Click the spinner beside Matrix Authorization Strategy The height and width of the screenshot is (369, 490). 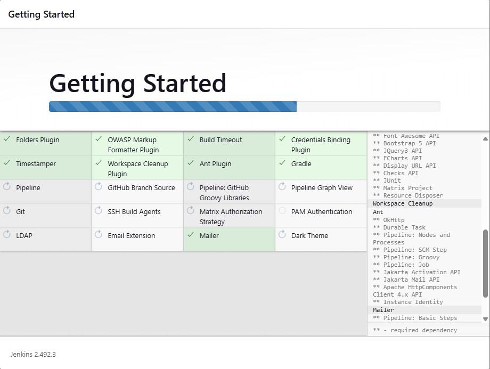point(191,210)
